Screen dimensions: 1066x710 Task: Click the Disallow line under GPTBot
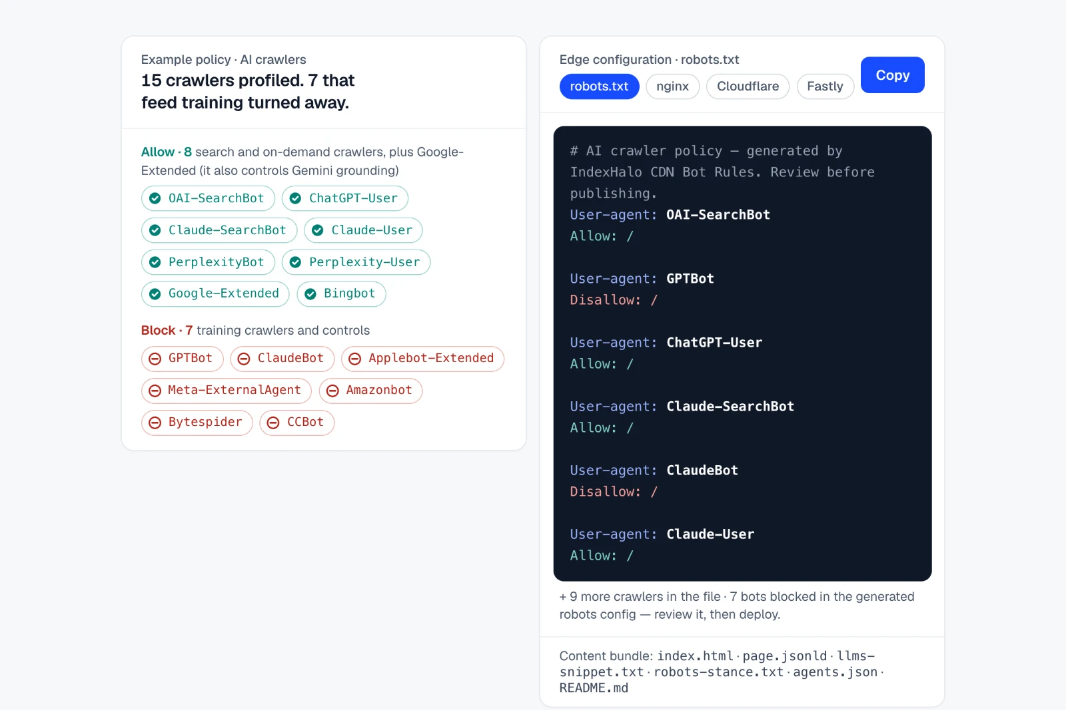point(614,300)
